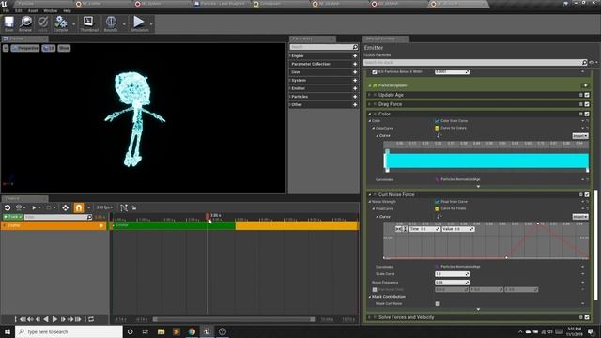Open the Color curve Import dropdown
601x338 pixels.
(580, 136)
